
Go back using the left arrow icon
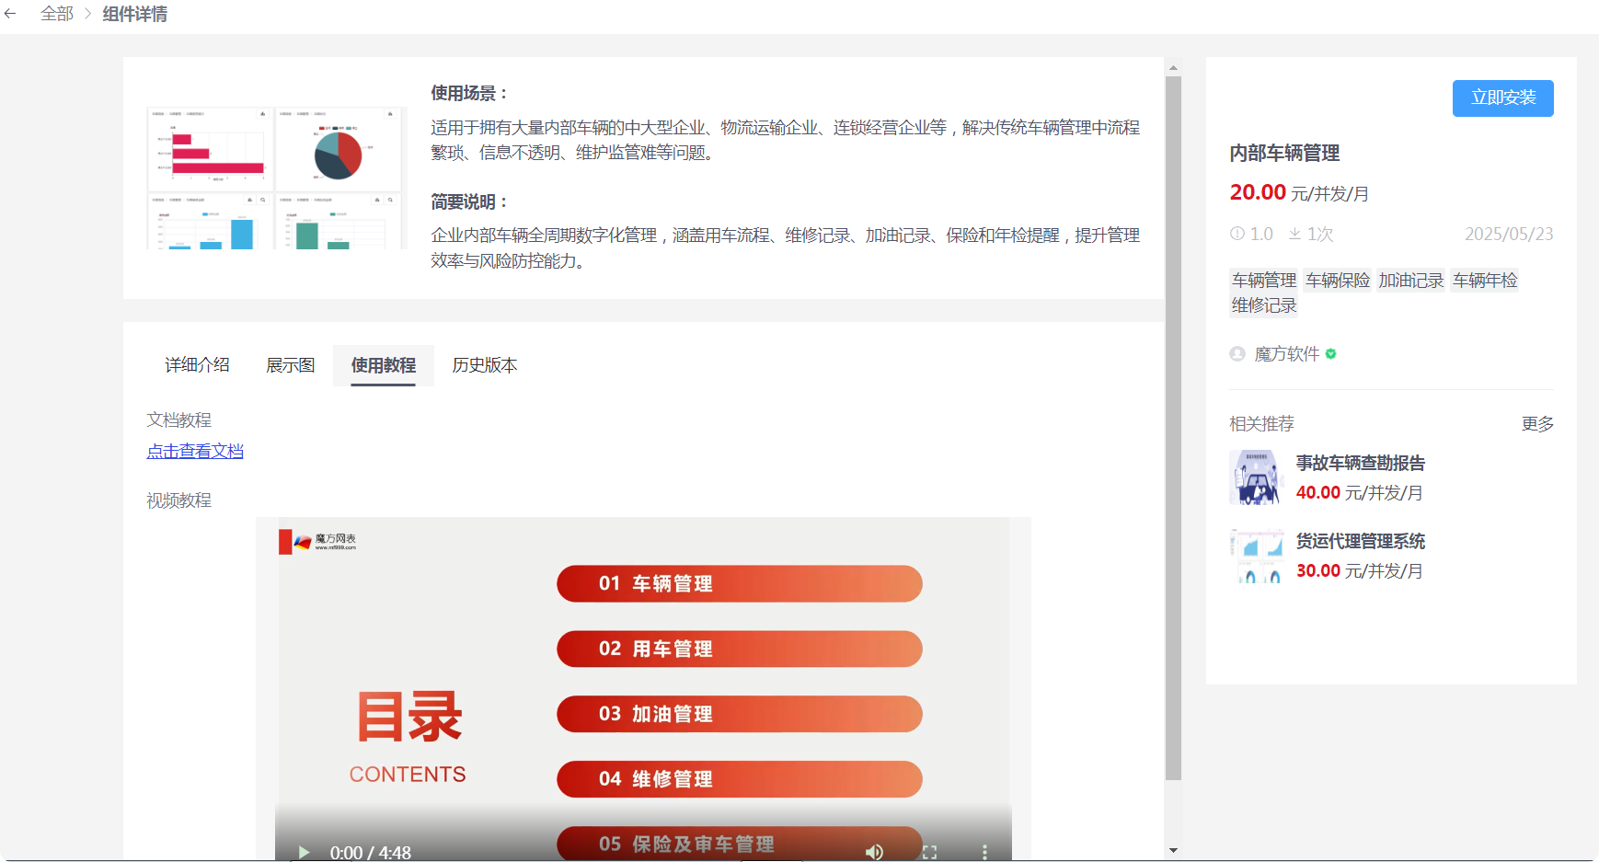click(x=10, y=14)
